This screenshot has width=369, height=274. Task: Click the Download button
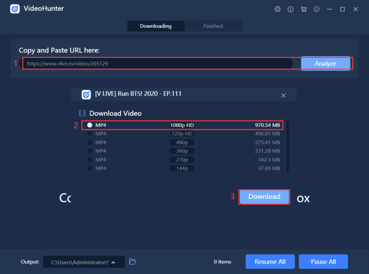264,197
